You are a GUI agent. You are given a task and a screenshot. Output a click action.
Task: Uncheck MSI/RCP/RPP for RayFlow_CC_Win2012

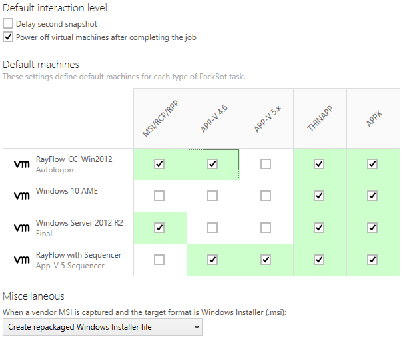coord(159,164)
